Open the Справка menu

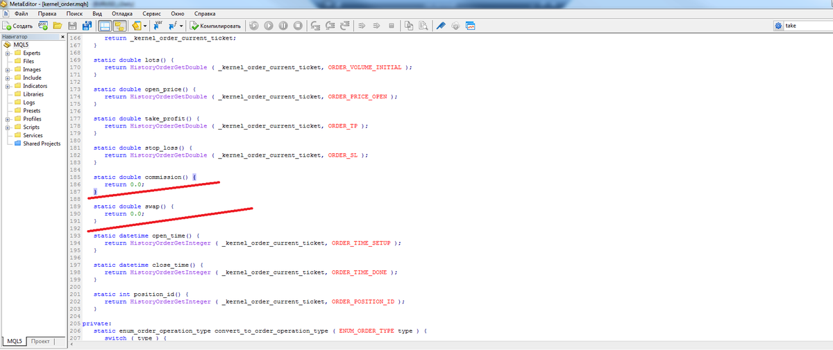[x=205, y=13]
